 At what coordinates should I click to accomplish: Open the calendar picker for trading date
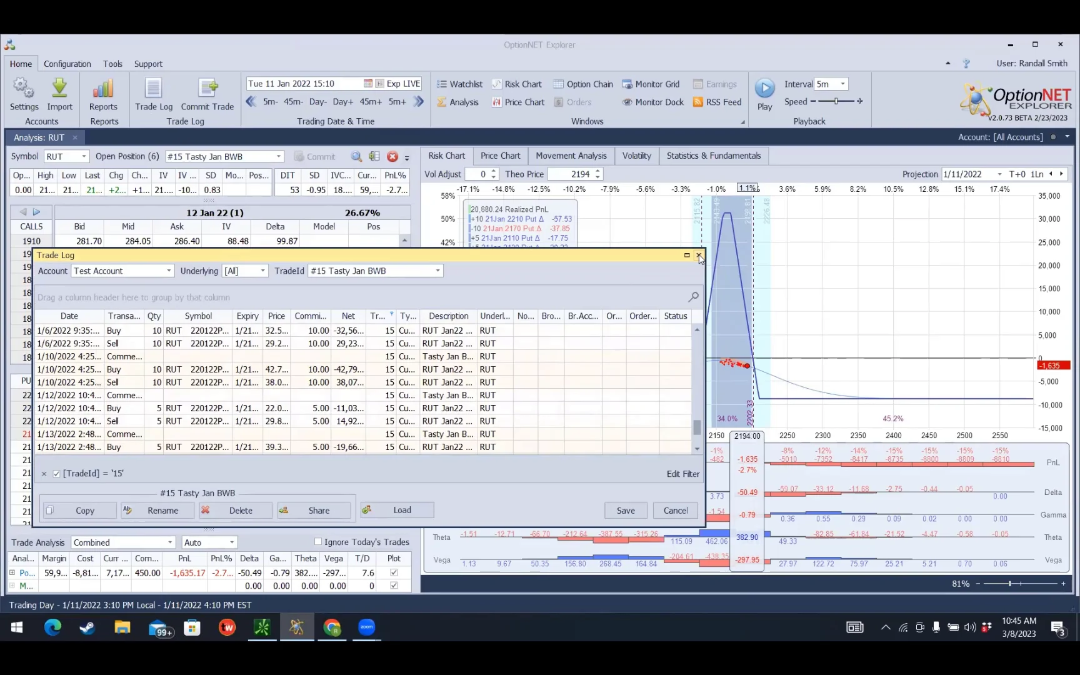[368, 84]
